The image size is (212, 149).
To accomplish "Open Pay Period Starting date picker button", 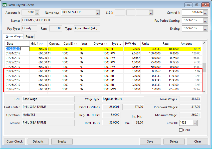I will click(205, 20).
